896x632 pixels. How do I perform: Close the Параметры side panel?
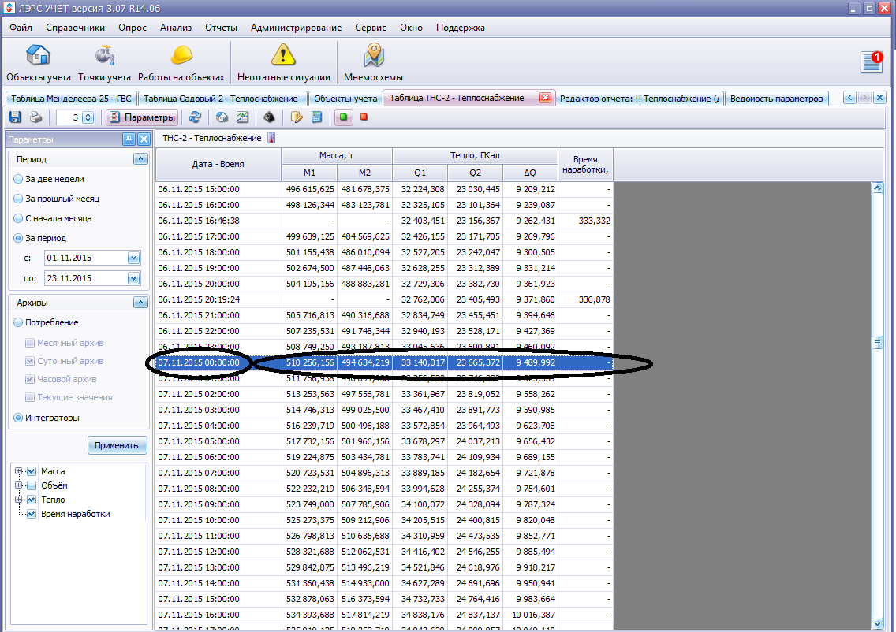(x=144, y=139)
